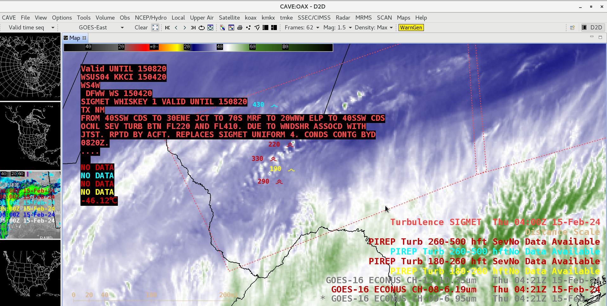Open the koax menu
This screenshot has width=607, height=306.
251,18
